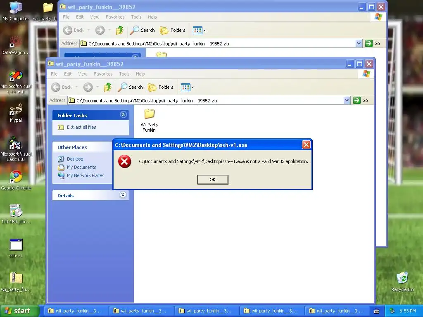Expand the Details panel
Viewport: 423px width, 317px height.
point(123,195)
